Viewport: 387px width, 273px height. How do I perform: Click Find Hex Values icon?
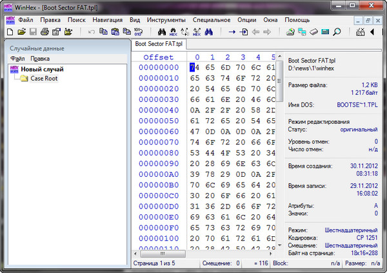point(174,32)
